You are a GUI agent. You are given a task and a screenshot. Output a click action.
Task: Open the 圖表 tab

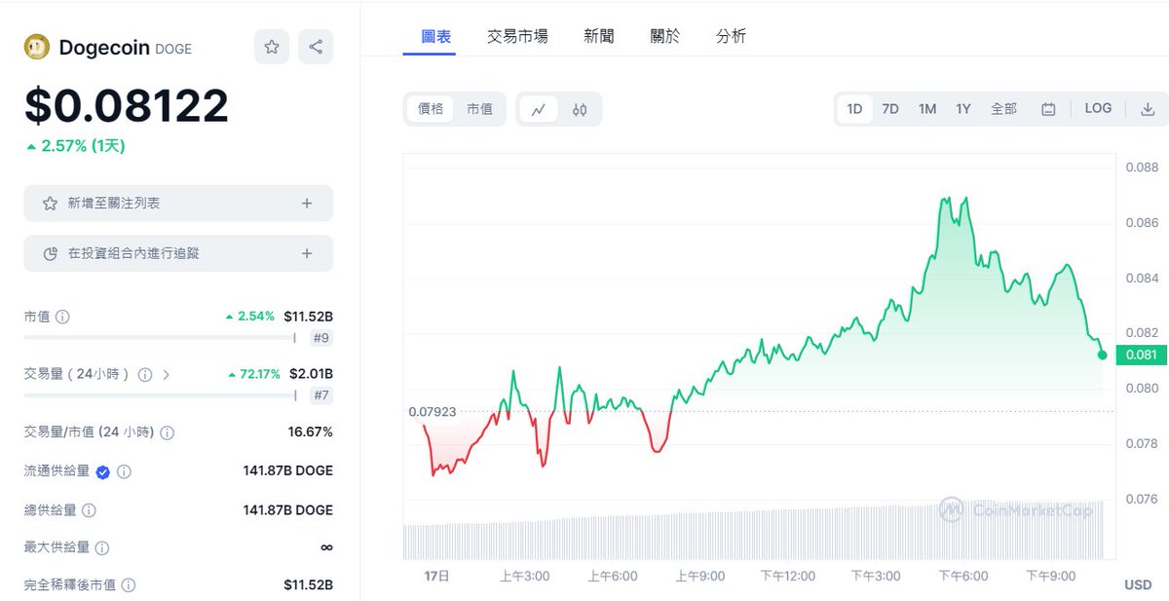pos(435,36)
